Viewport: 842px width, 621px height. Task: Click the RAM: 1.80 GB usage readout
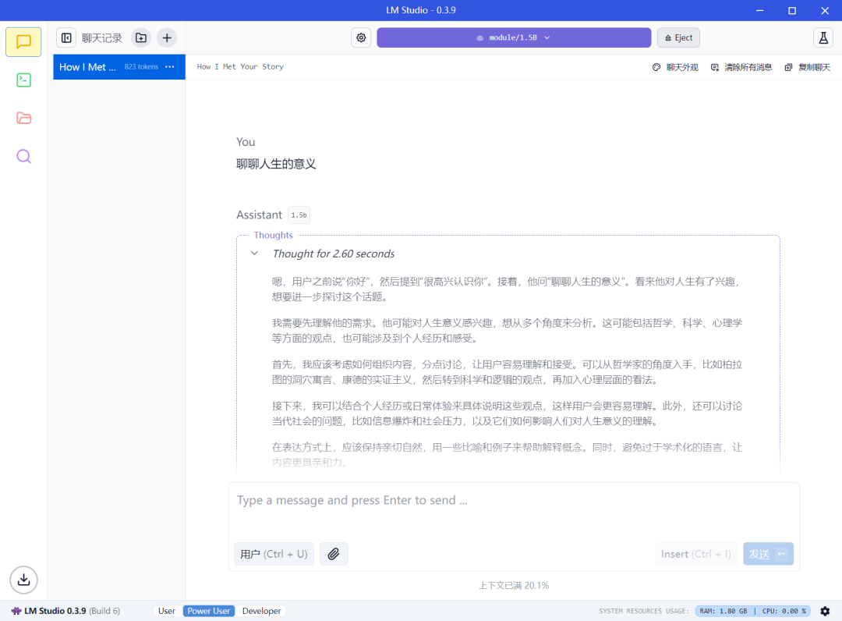[723, 611]
